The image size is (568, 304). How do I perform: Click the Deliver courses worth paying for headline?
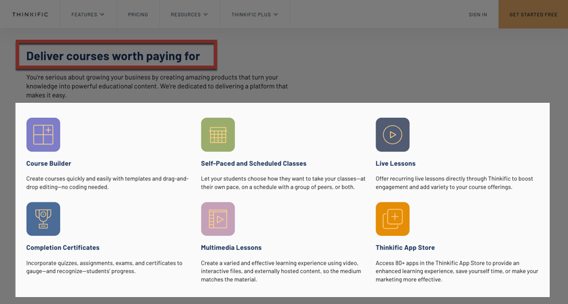click(x=113, y=56)
